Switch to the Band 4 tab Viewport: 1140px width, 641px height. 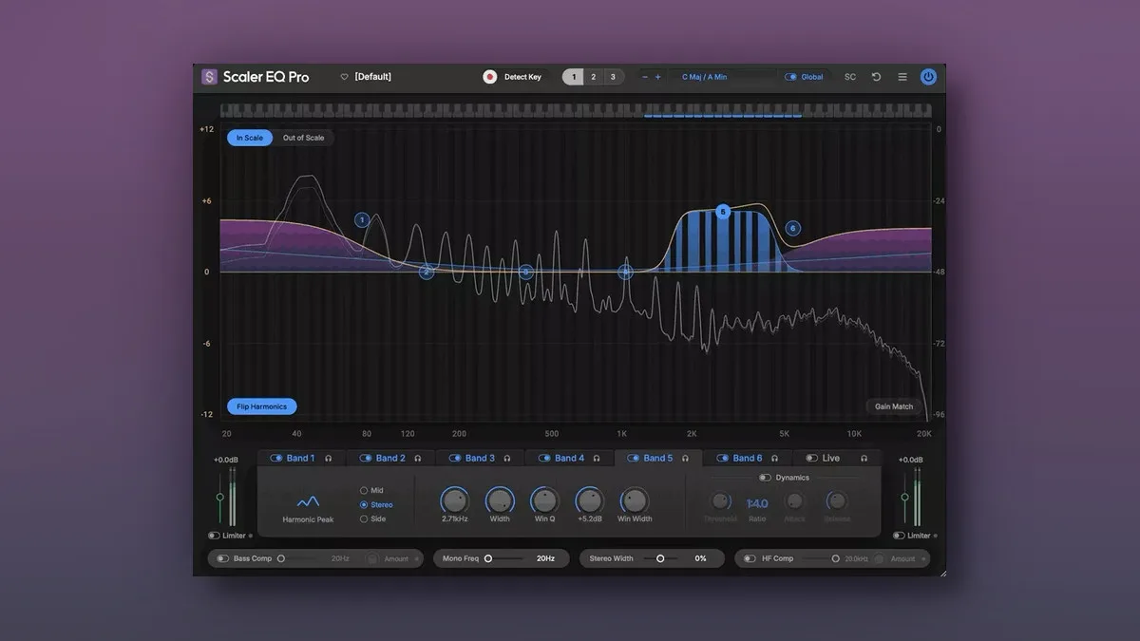point(570,459)
